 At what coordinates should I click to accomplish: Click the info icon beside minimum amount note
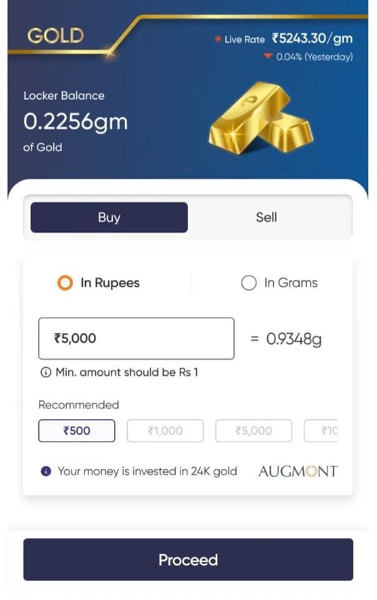click(x=46, y=372)
